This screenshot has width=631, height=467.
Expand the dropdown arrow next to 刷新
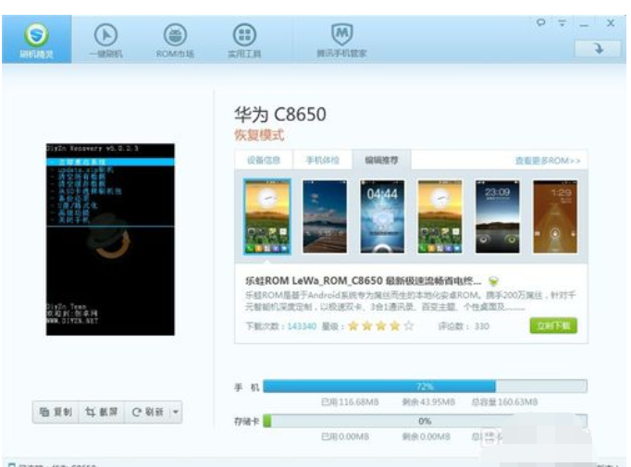pos(176,412)
